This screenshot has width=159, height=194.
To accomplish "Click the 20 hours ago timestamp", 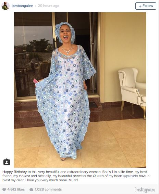I will 48,6.
